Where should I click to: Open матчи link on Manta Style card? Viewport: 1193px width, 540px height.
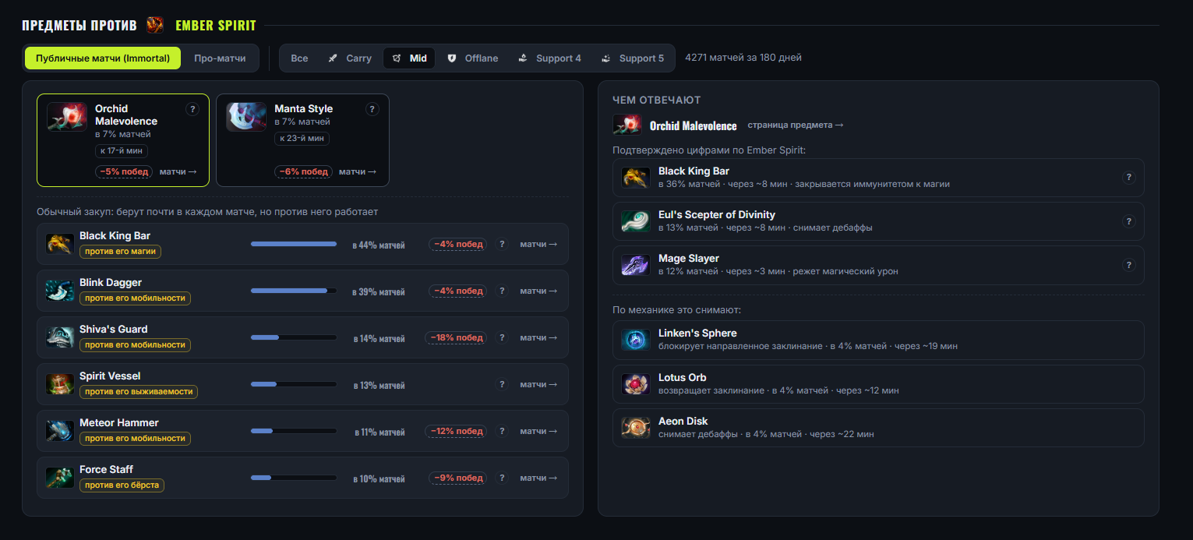tap(358, 171)
